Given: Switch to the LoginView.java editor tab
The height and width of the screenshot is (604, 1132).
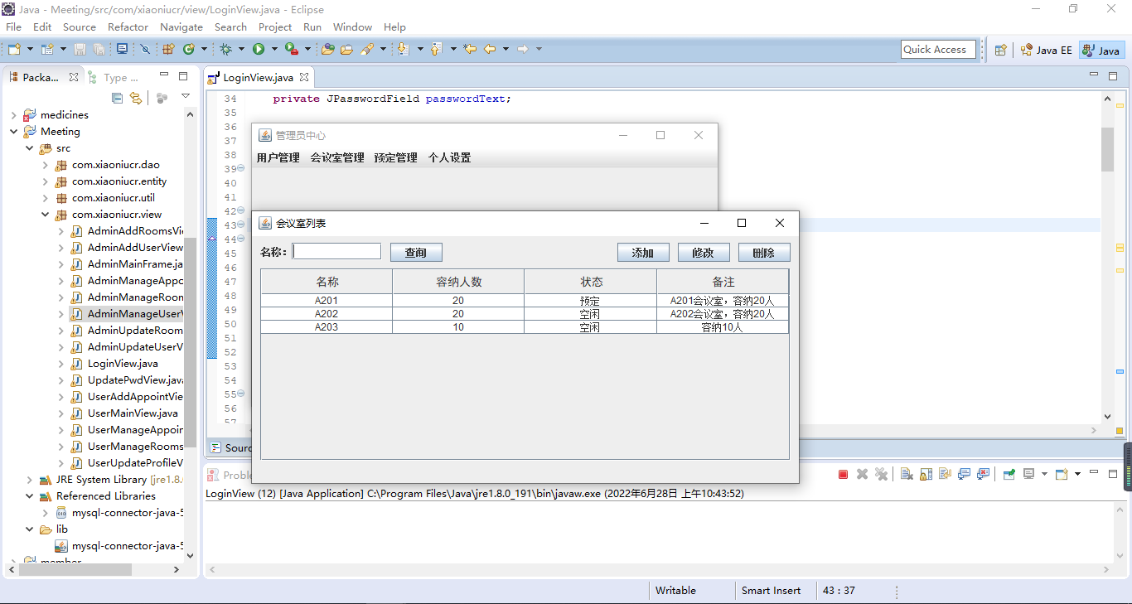Looking at the screenshot, I should tap(258, 77).
